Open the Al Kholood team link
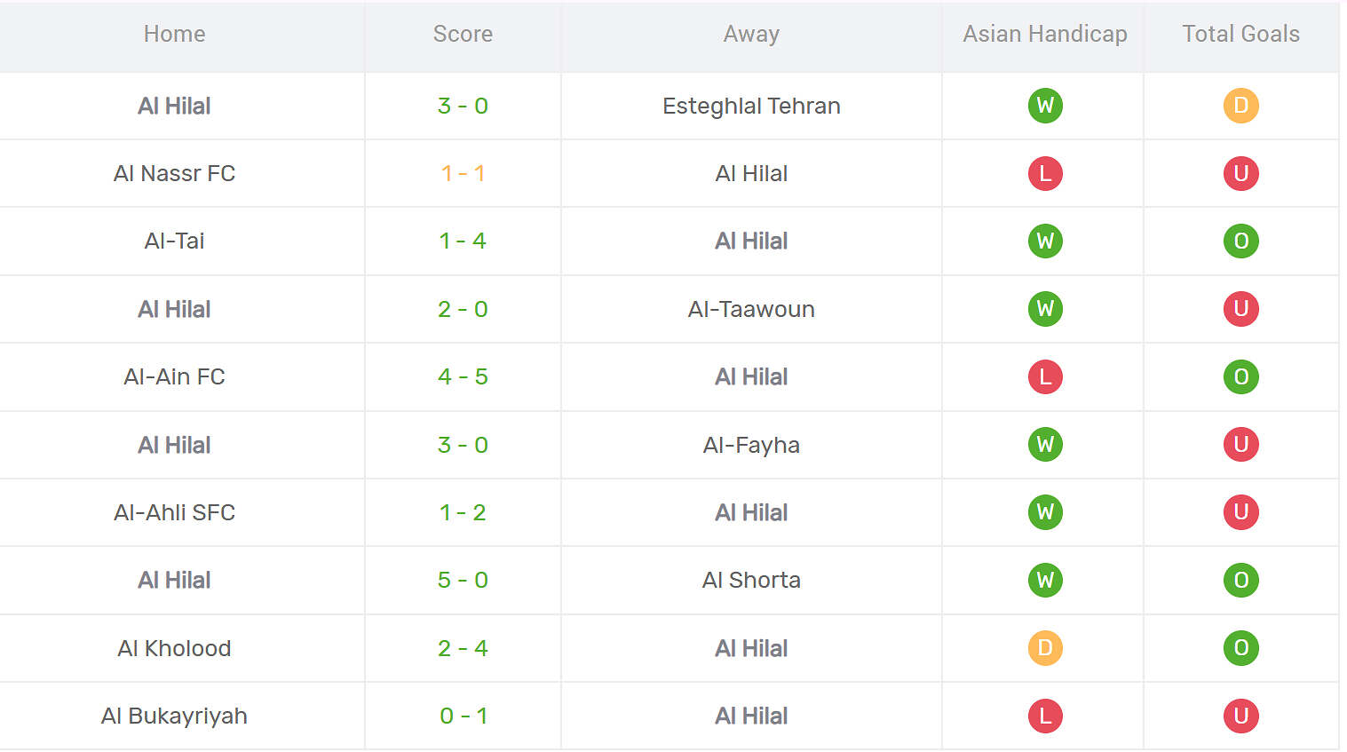This screenshot has width=1347, height=752. pos(175,648)
